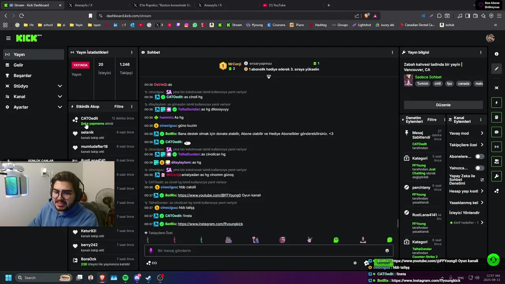Viewport: 505px width, 284px height.
Task: Open Sohbet panel three-dot menu
Action: click(392, 52)
